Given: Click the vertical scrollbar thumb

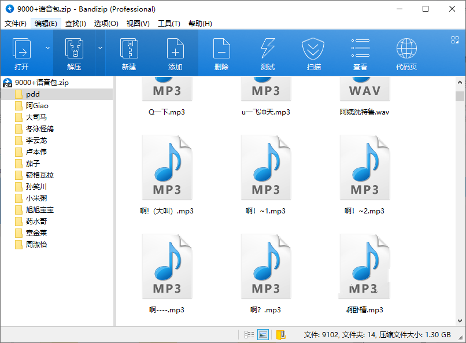Looking at the screenshot, I should [x=460, y=96].
